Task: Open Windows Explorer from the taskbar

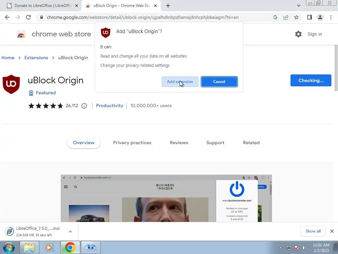Action: [x=29, y=247]
